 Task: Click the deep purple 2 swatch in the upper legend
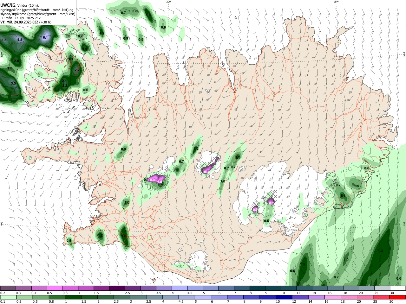point(117,288)
